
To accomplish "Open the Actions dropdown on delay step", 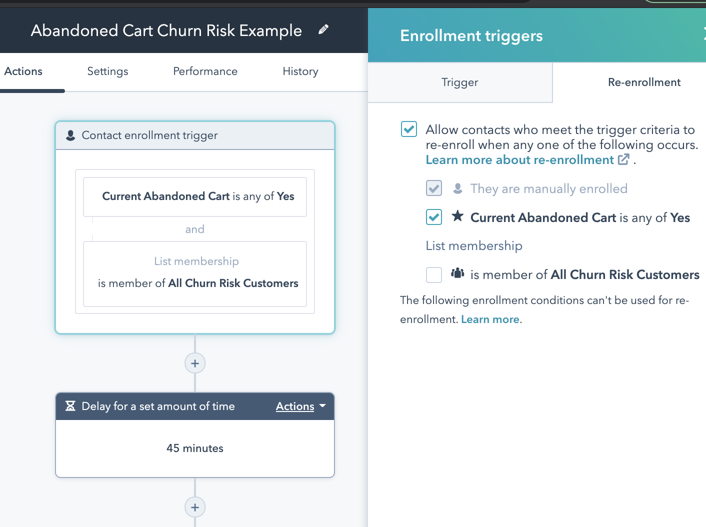I will [300, 406].
